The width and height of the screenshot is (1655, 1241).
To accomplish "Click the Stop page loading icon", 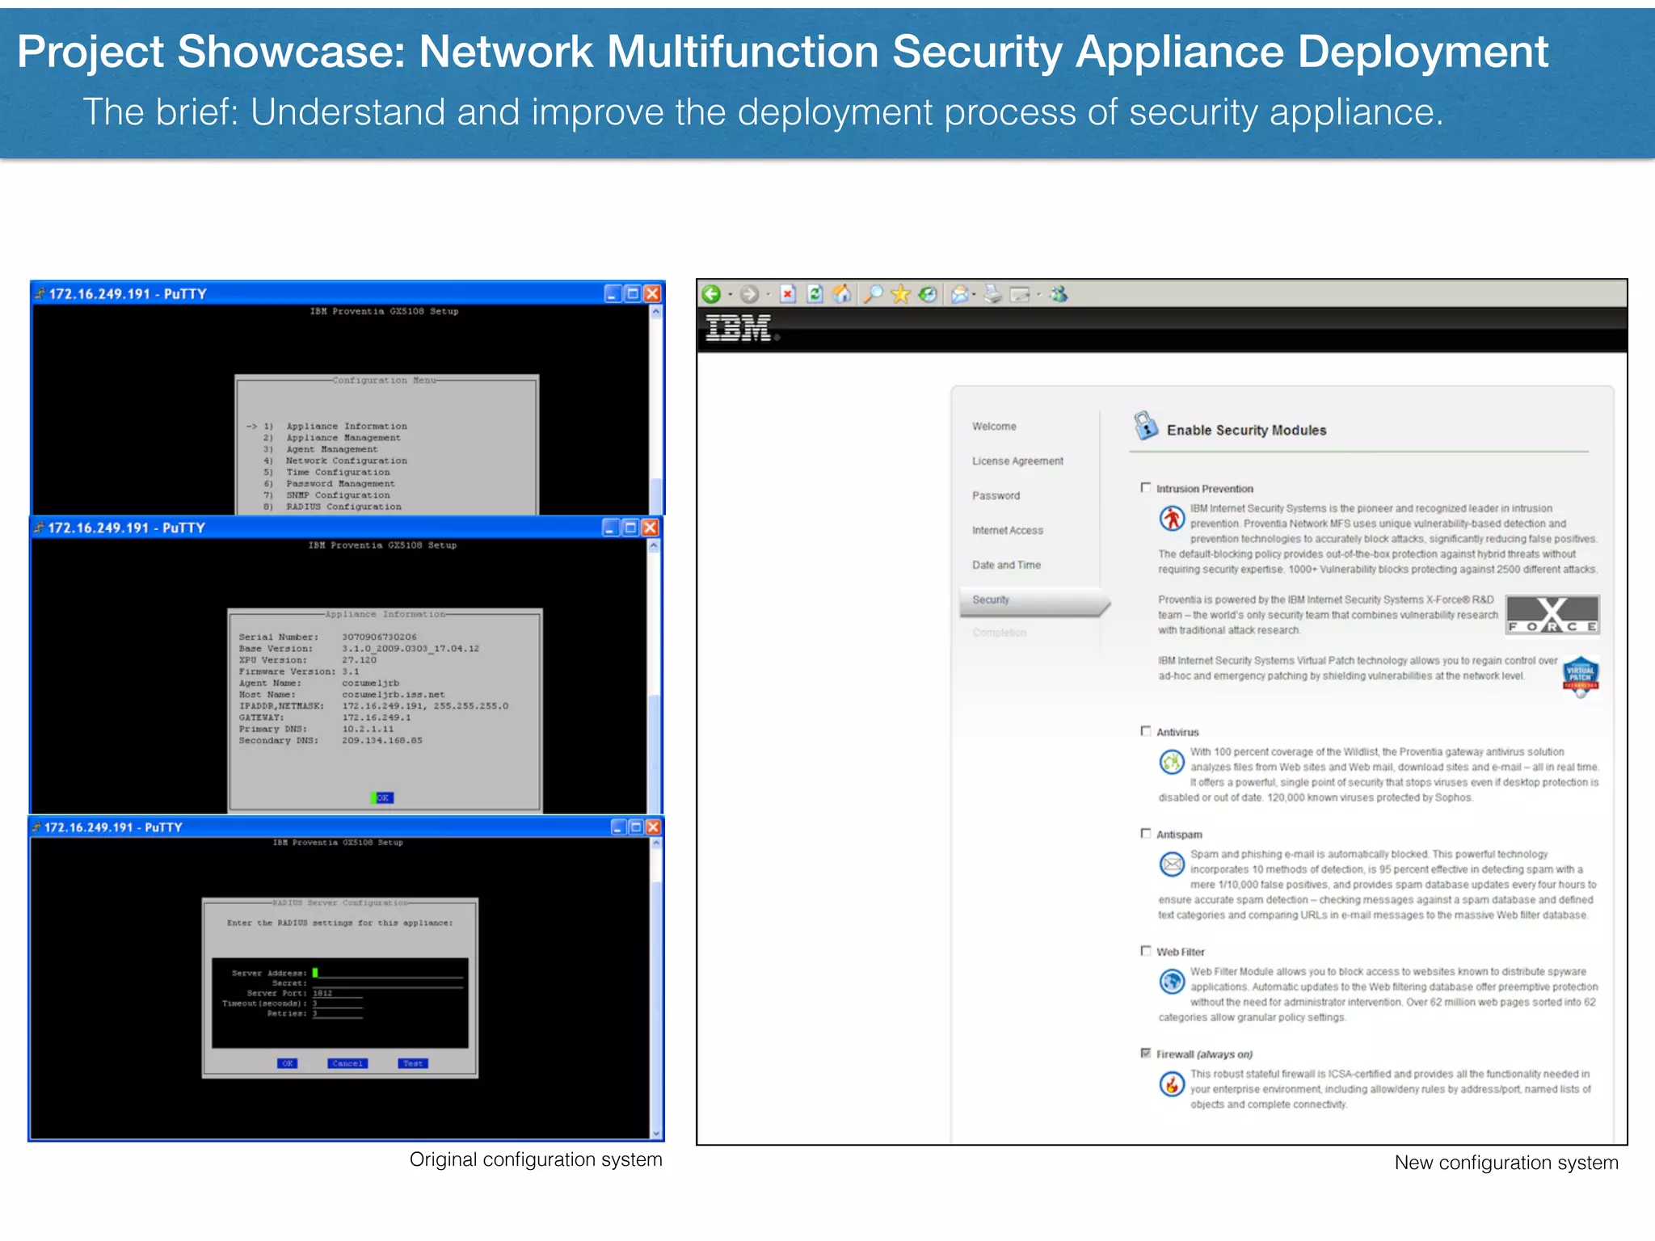I will (x=788, y=294).
